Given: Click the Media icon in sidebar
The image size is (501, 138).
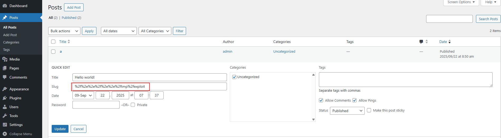Looking at the screenshot, I should [x=5, y=59].
